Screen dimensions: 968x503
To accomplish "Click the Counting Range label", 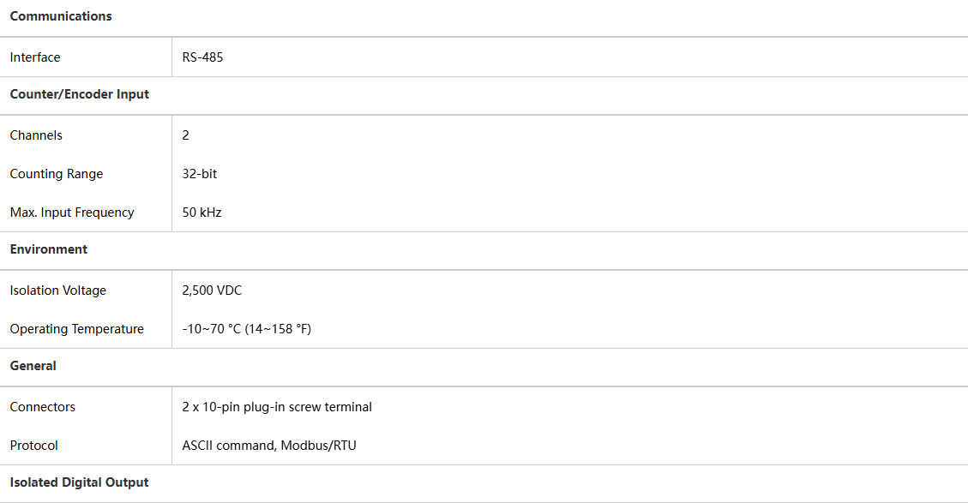I will click(x=57, y=174).
